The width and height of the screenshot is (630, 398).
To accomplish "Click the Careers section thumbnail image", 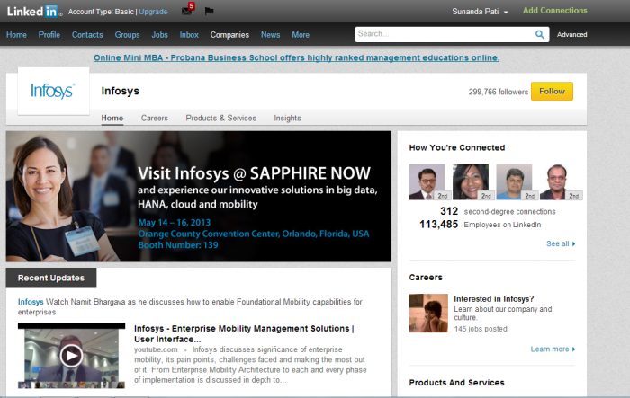I will point(428,313).
